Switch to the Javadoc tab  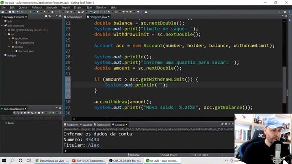pos(86,124)
